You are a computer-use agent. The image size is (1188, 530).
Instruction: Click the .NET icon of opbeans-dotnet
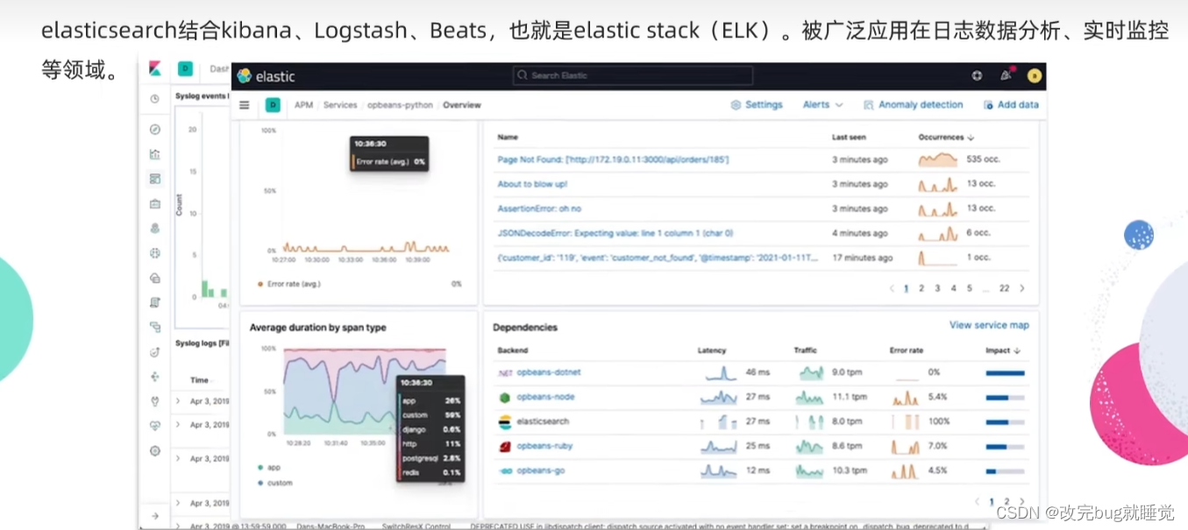pos(504,372)
